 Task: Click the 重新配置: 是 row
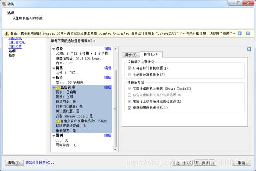(66, 131)
